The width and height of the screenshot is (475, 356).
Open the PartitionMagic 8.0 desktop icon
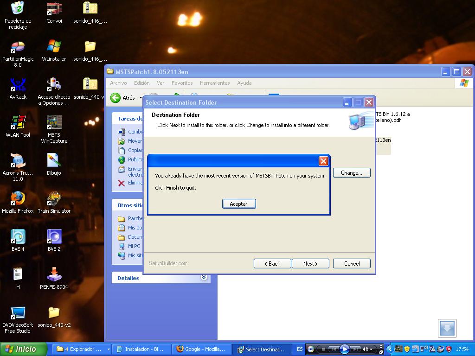18,47
